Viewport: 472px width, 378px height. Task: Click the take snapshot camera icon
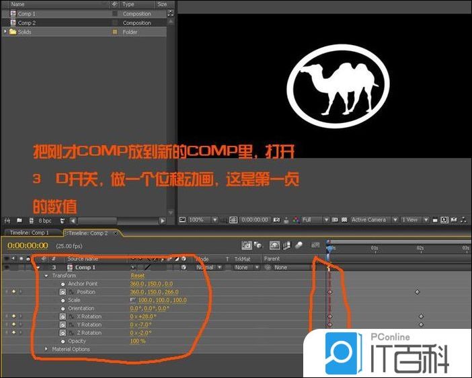click(276, 220)
